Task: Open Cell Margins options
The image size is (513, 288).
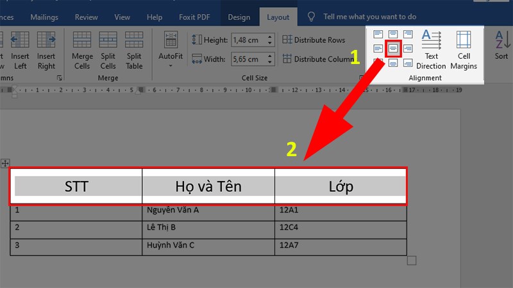Action: point(464,50)
